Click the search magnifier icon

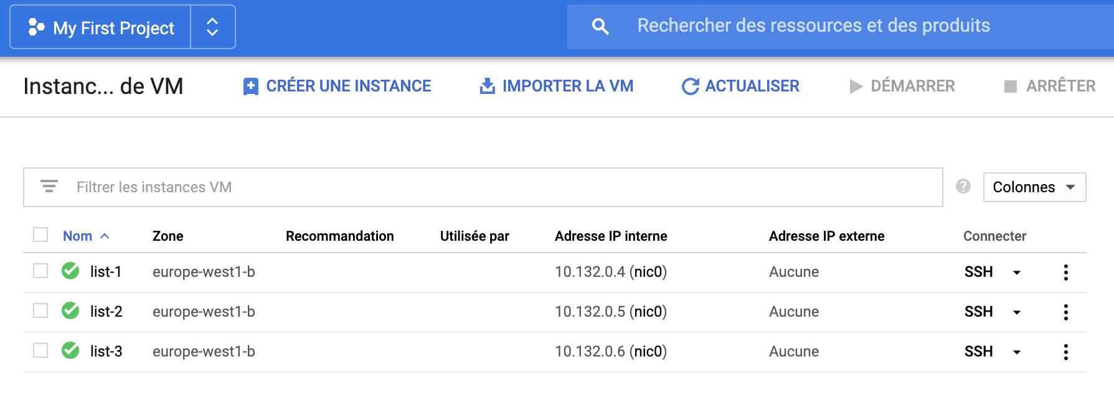600,26
